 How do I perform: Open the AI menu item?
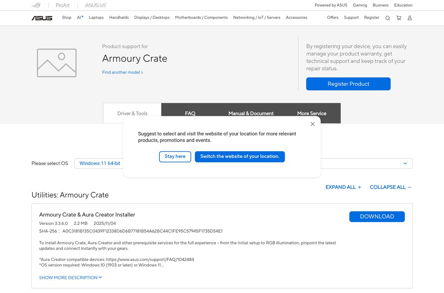tap(80, 17)
